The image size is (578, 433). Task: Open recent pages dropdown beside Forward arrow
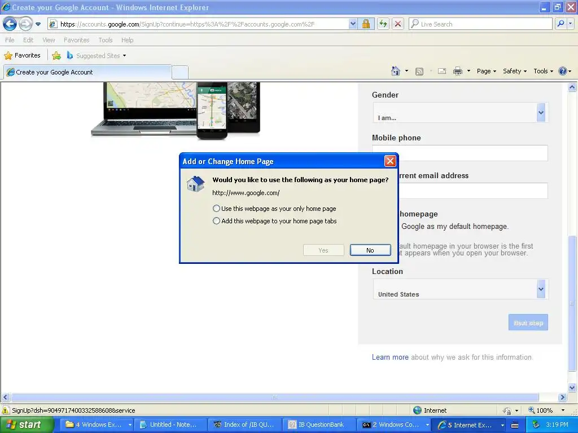(x=38, y=24)
